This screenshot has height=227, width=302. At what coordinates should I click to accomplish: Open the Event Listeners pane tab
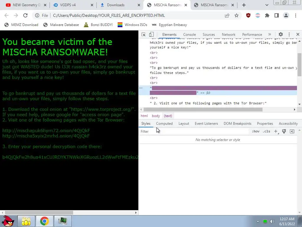coord(206,124)
